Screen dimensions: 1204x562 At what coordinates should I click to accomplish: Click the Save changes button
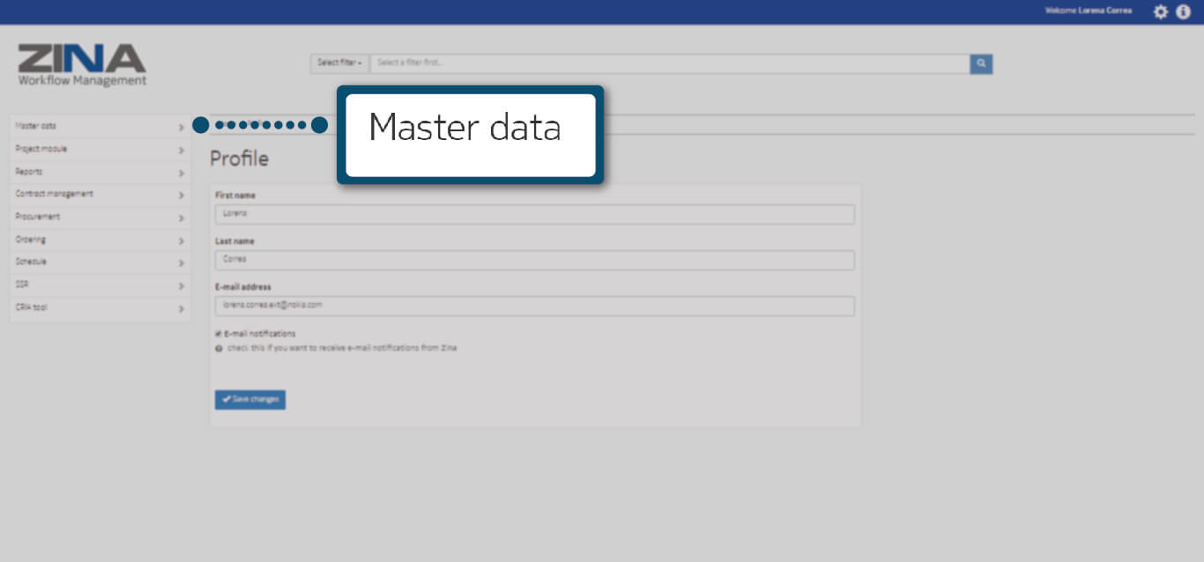click(x=250, y=400)
